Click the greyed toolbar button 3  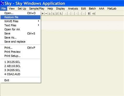(x=73, y=14)
